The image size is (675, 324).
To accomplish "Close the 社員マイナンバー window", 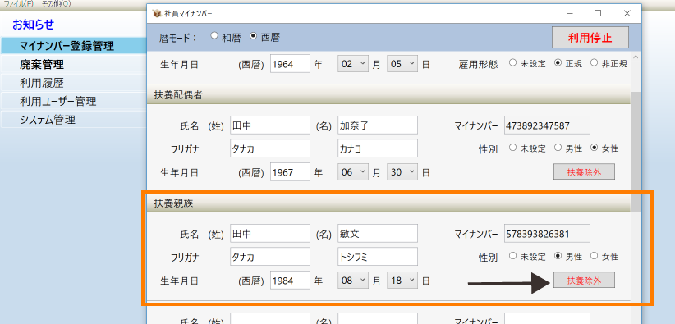I will tap(627, 13).
